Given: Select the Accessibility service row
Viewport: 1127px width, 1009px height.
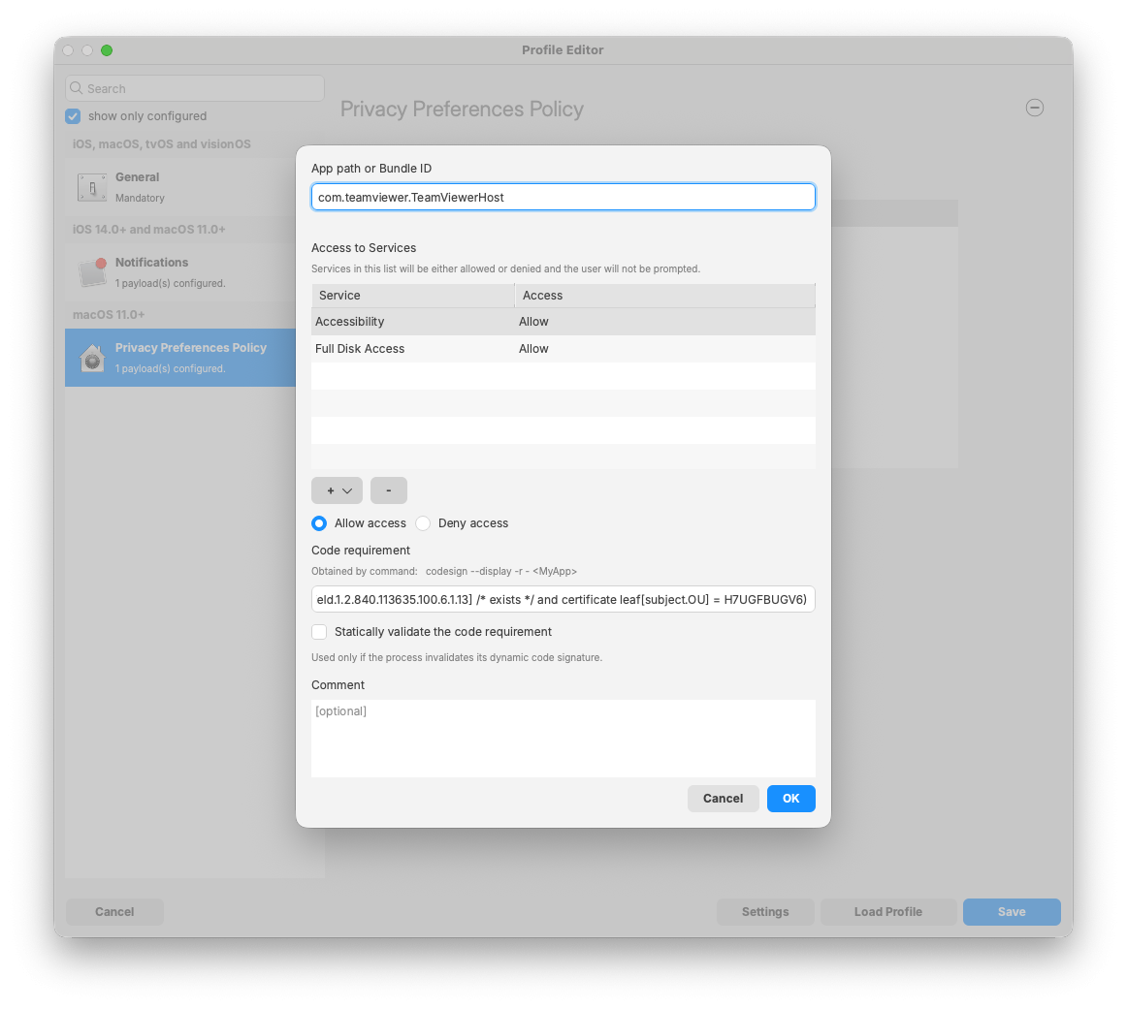Looking at the screenshot, I should (563, 322).
